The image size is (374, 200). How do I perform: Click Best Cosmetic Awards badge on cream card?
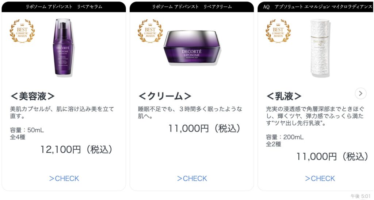point(150,31)
